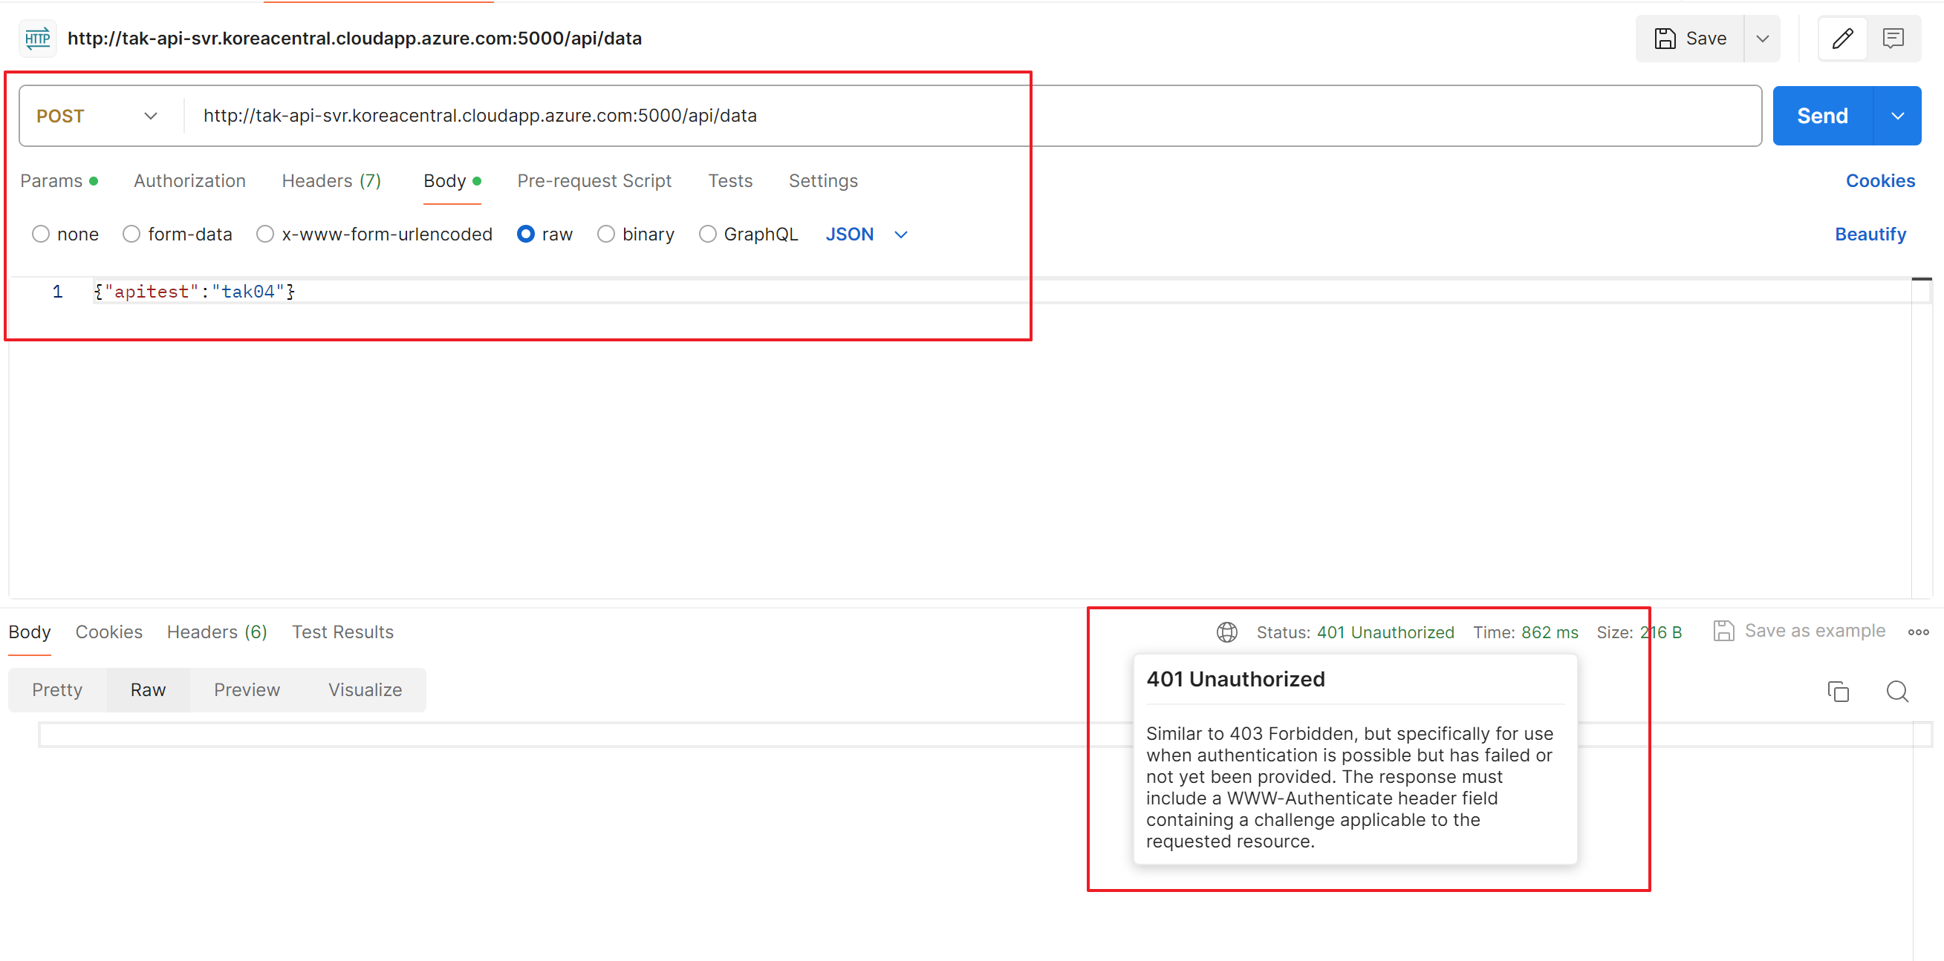Choose the GraphQL body type
The height and width of the screenshot is (961, 1944).
pyautogui.click(x=707, y=234)
